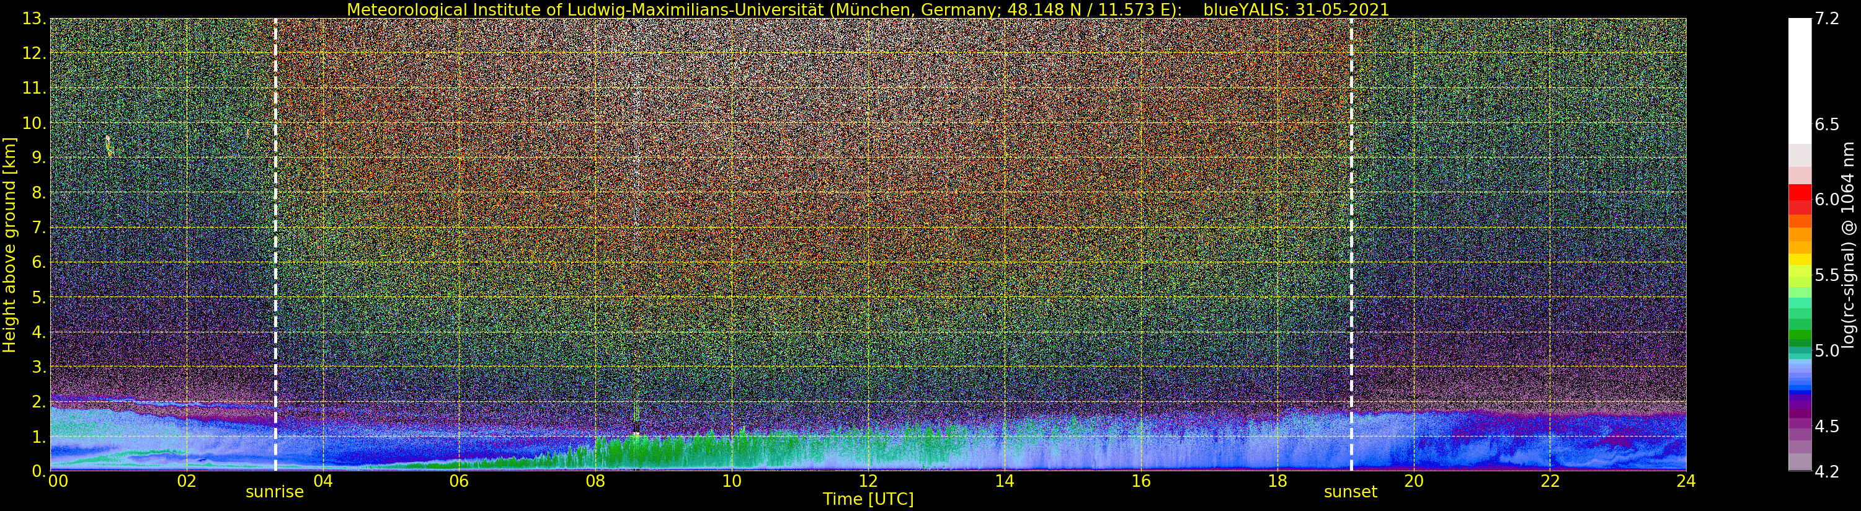Click height-axis tick label 2.
The width and height of the screenshot is (1861, 511).
[40, 401]
